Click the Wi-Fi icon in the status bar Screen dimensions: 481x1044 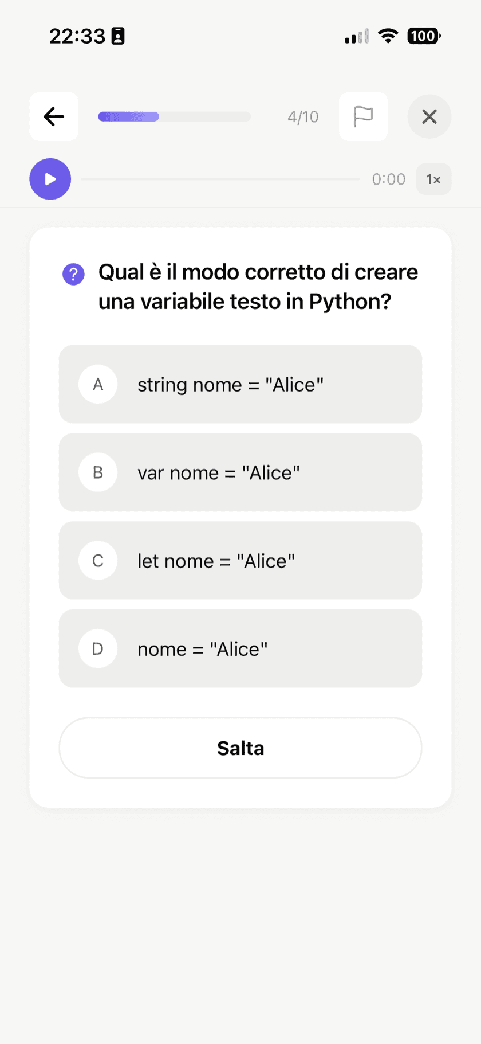(388, 36)
